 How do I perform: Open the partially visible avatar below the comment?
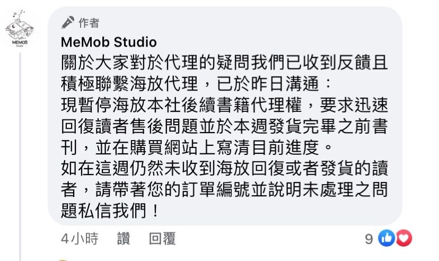pos(62,260)
